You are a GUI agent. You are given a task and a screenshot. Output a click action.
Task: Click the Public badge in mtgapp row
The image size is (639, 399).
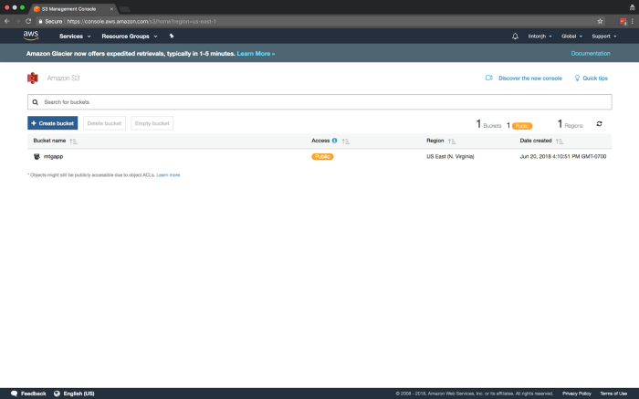pyautogui.click(x=322, y=156)
